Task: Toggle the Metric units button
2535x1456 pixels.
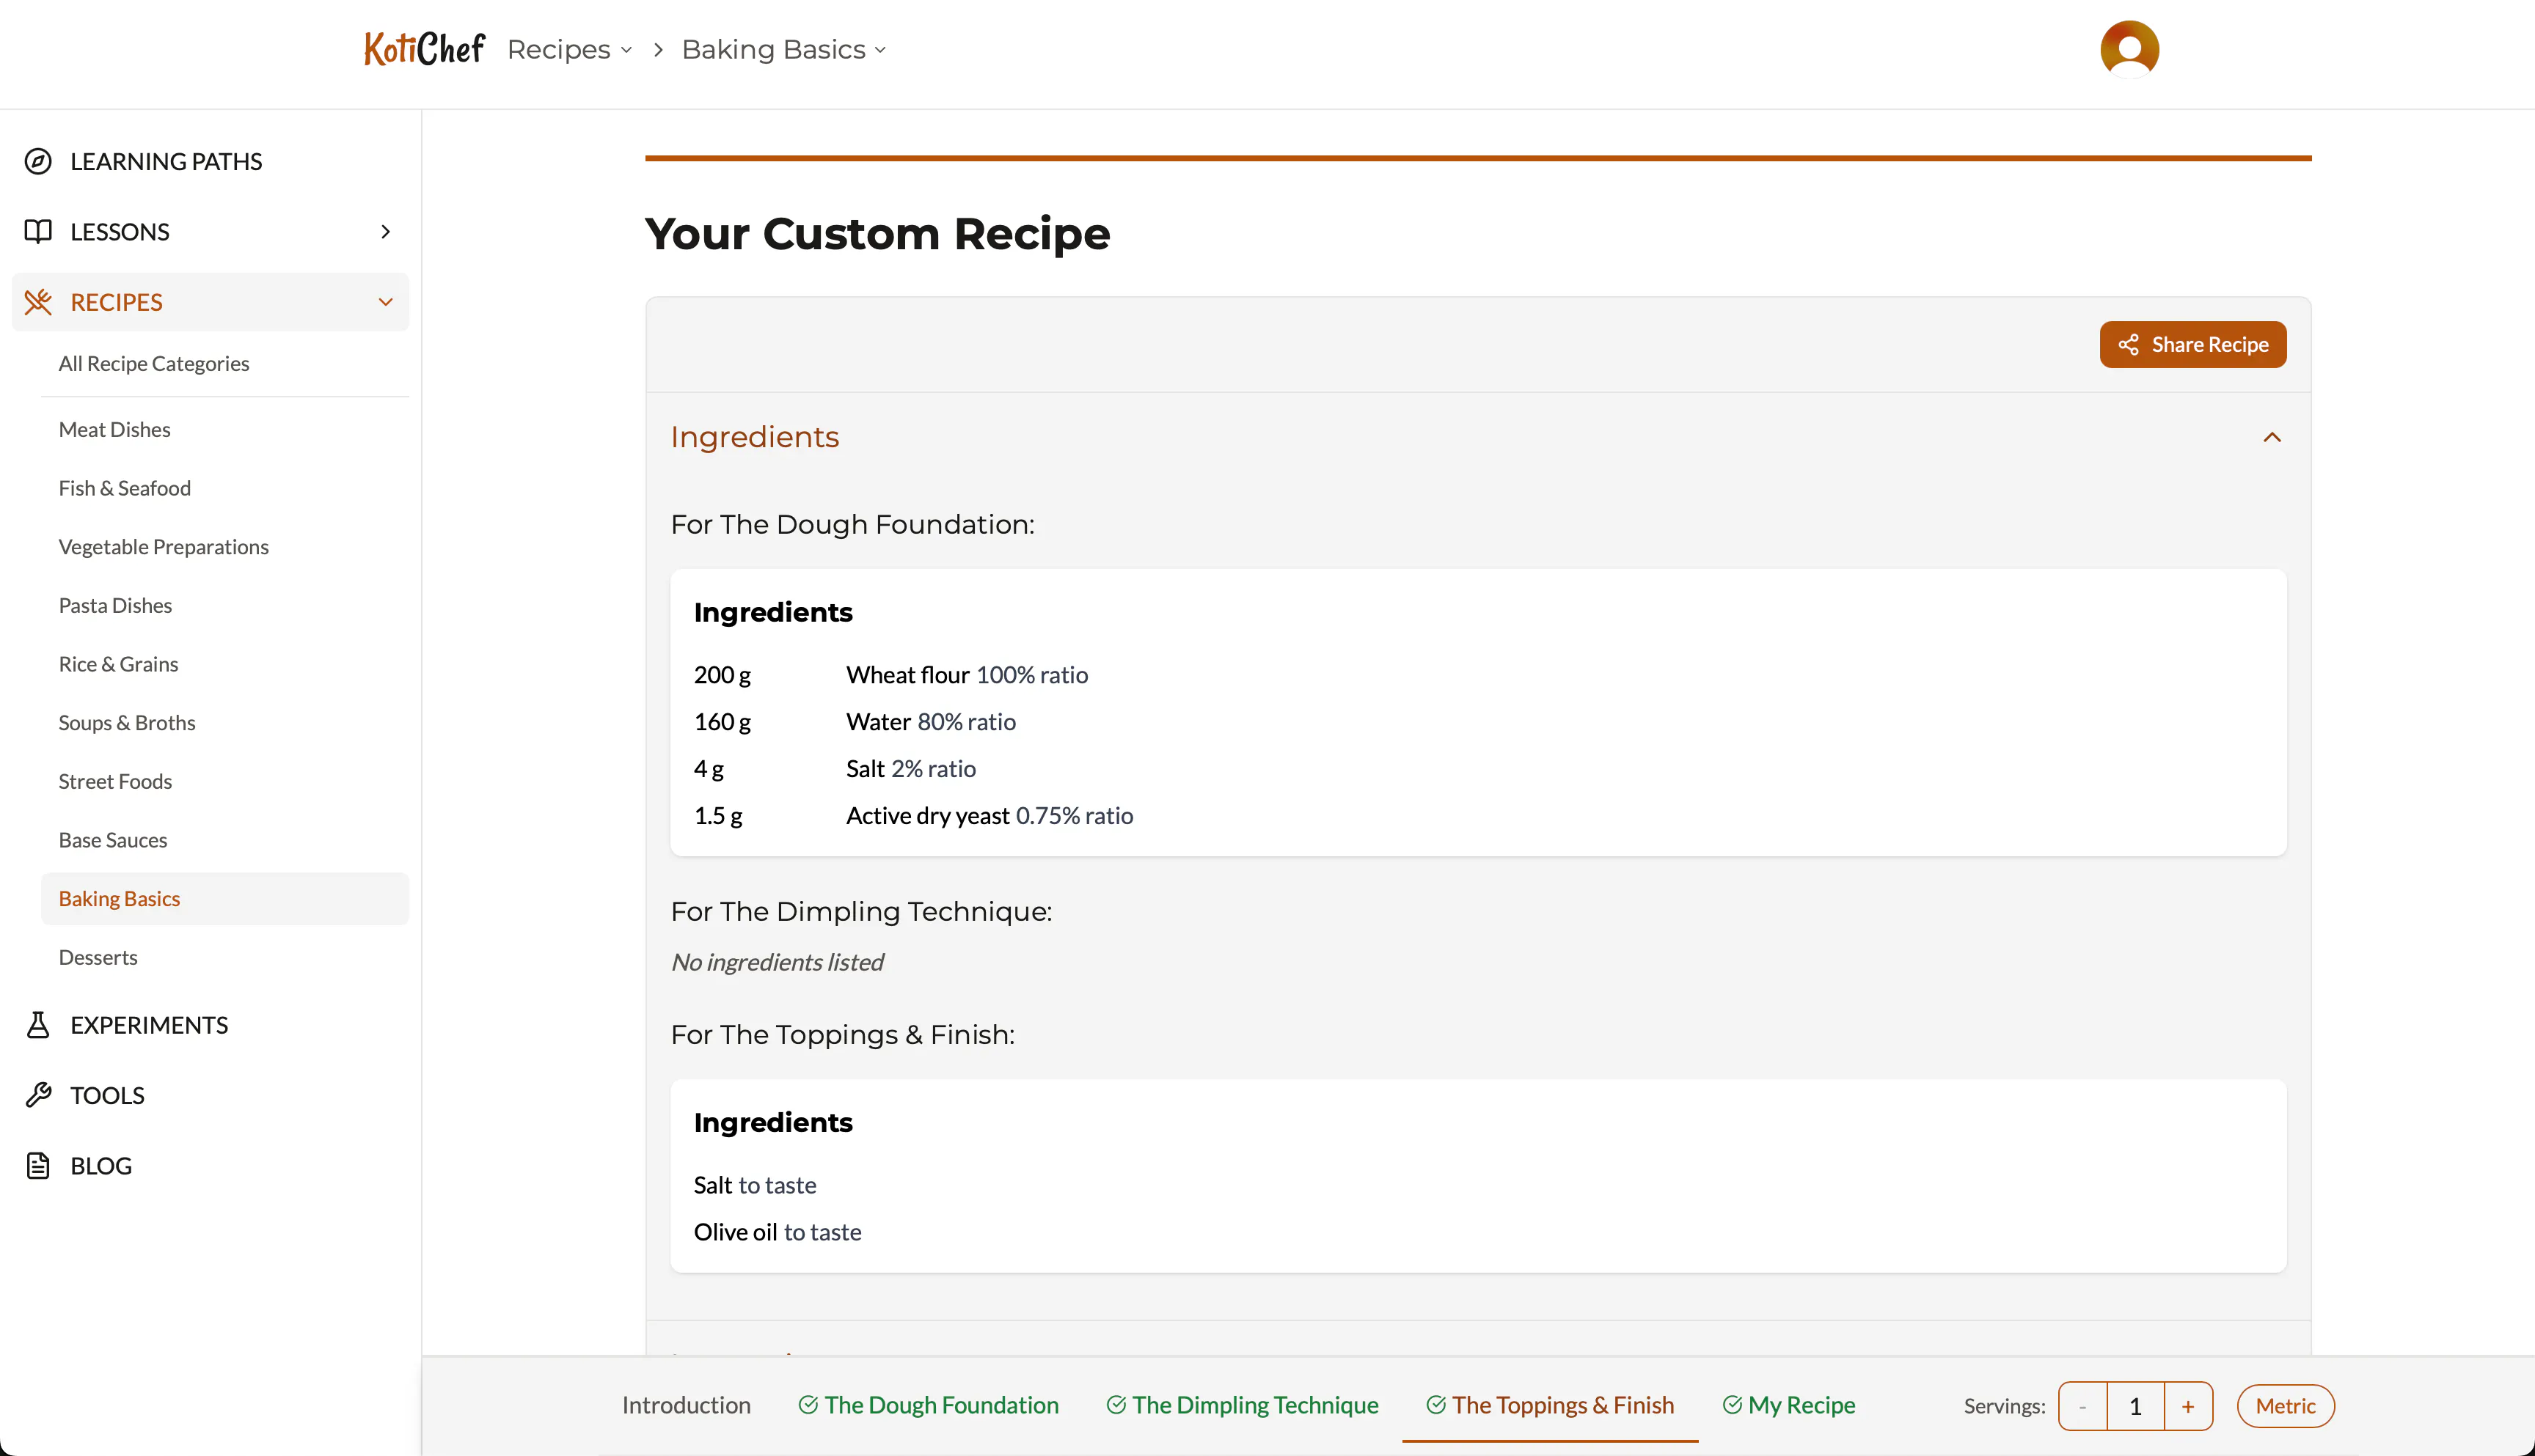Action: pyautogui.click(x=2285, y=1405)
